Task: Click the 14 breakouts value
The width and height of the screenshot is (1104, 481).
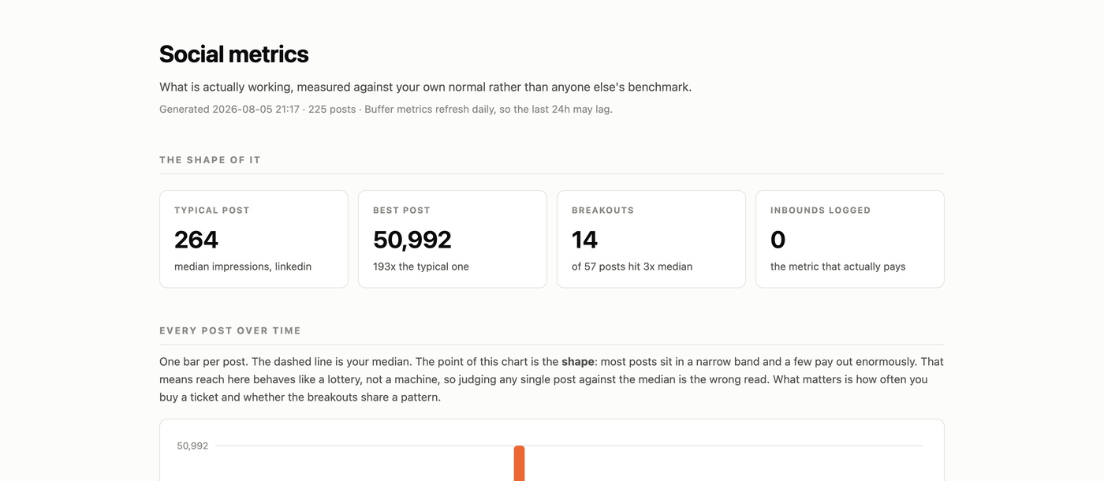Action: point(585,240)
